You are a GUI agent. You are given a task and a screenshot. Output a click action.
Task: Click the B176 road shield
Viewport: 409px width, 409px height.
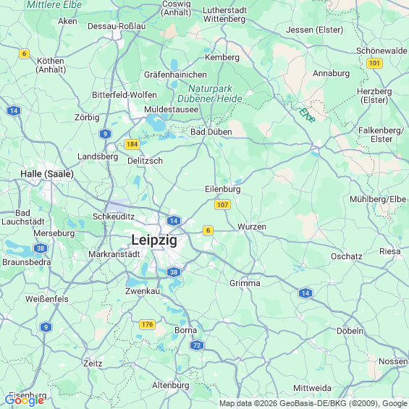tap(148, 324)
